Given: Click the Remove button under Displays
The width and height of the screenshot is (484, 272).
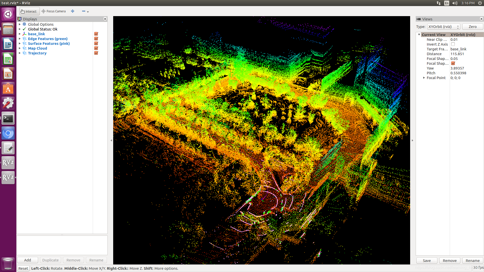Looking at the screenshot, I should 73,260.
